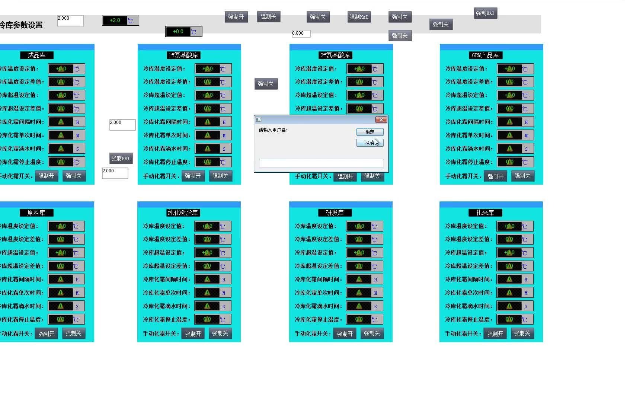This screenshot has height=402, width=643.
Task: Set 研发库 冷库化霜停止温度 field
Action: 365,319
